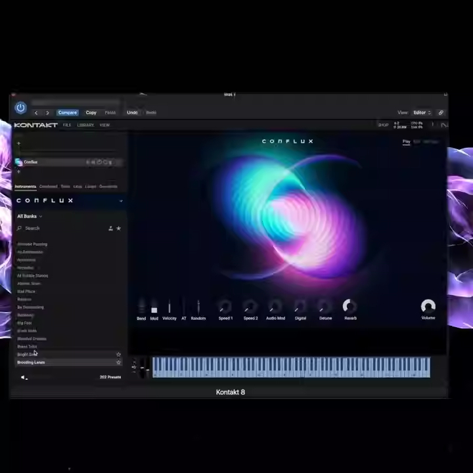
Task: Go to the next preset with right arrow
Action: (47, 113)
